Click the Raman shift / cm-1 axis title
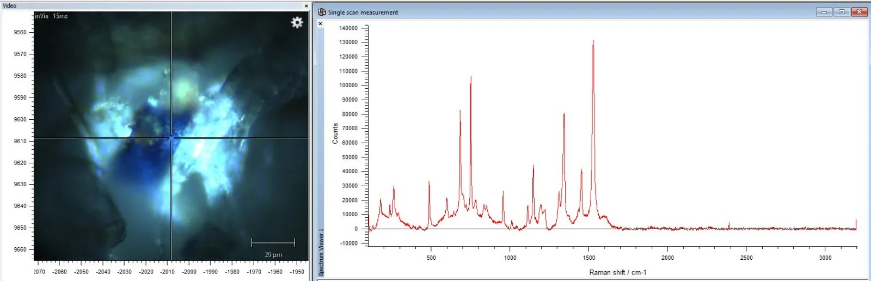 click(x=618, y=272)
